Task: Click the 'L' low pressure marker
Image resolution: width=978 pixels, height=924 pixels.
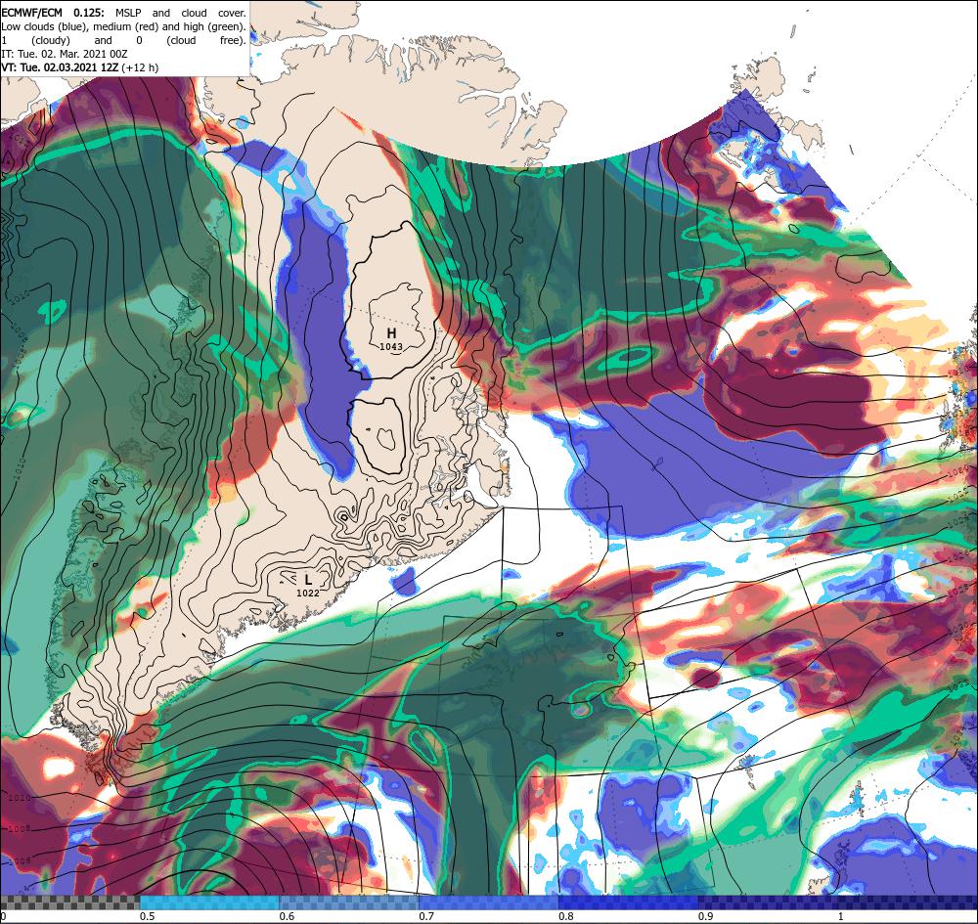Action: pos(308,580)
